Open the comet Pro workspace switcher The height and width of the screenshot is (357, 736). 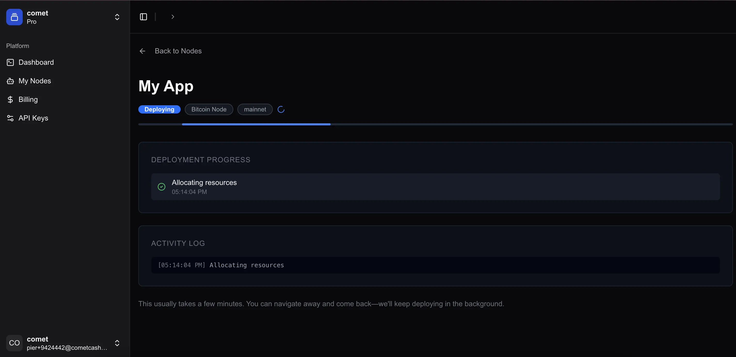pos(117,17)
